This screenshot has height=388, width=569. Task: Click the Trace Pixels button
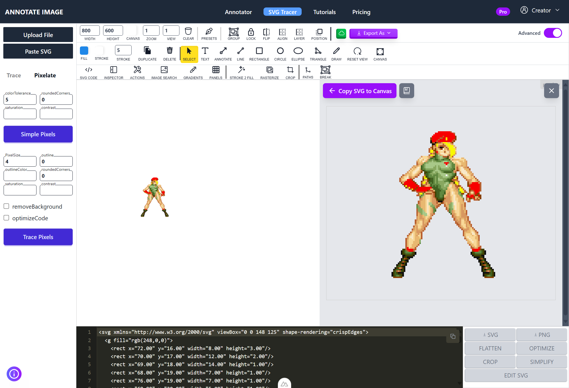coord(38,237)
